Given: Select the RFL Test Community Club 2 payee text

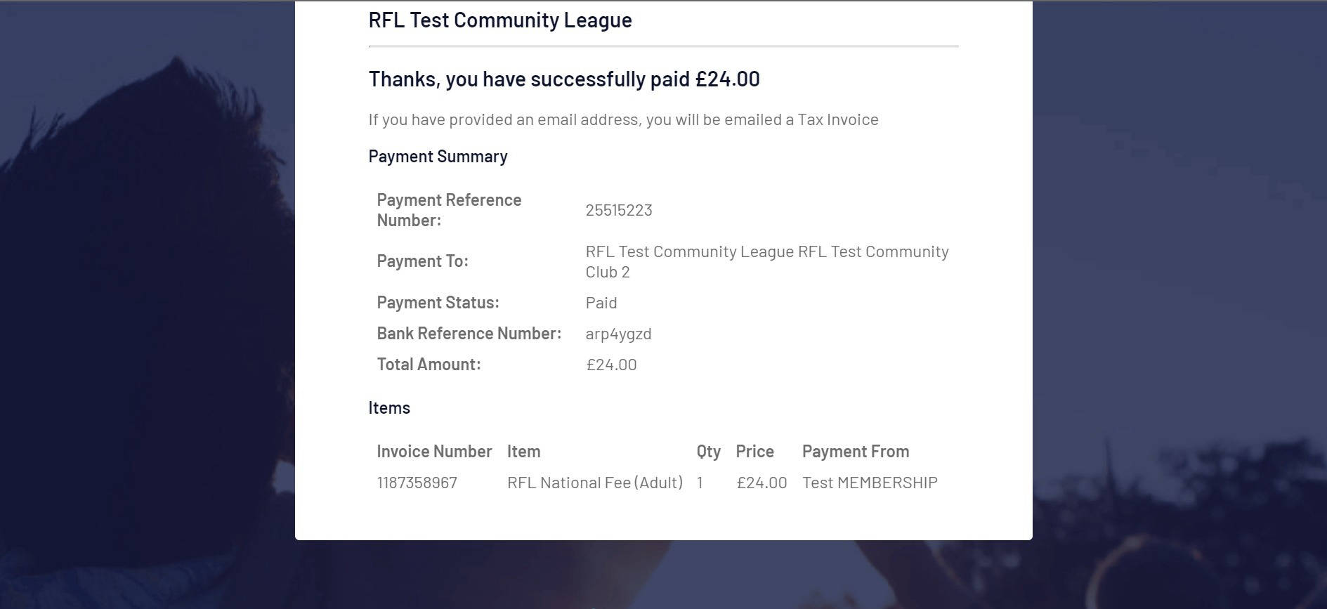Looking at the screenshot, I should pos(767,261).
